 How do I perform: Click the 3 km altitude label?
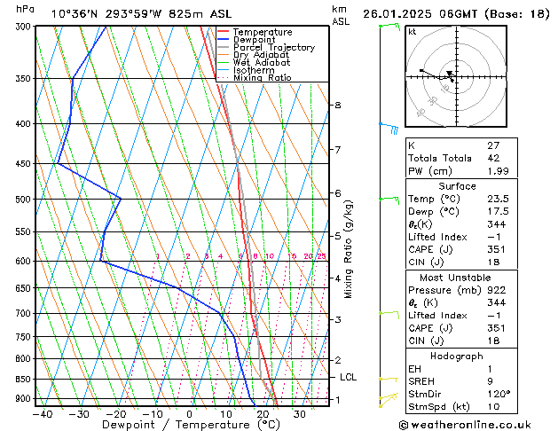(338, 319)
